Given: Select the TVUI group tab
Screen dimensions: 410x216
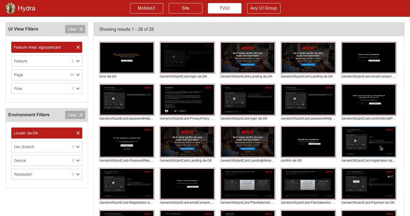Looking at the screenshot, I should point(224,8).
